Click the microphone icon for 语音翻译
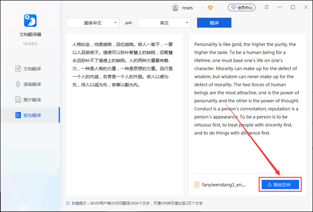The width and height of the screenshot is (313, 212). 18,84
